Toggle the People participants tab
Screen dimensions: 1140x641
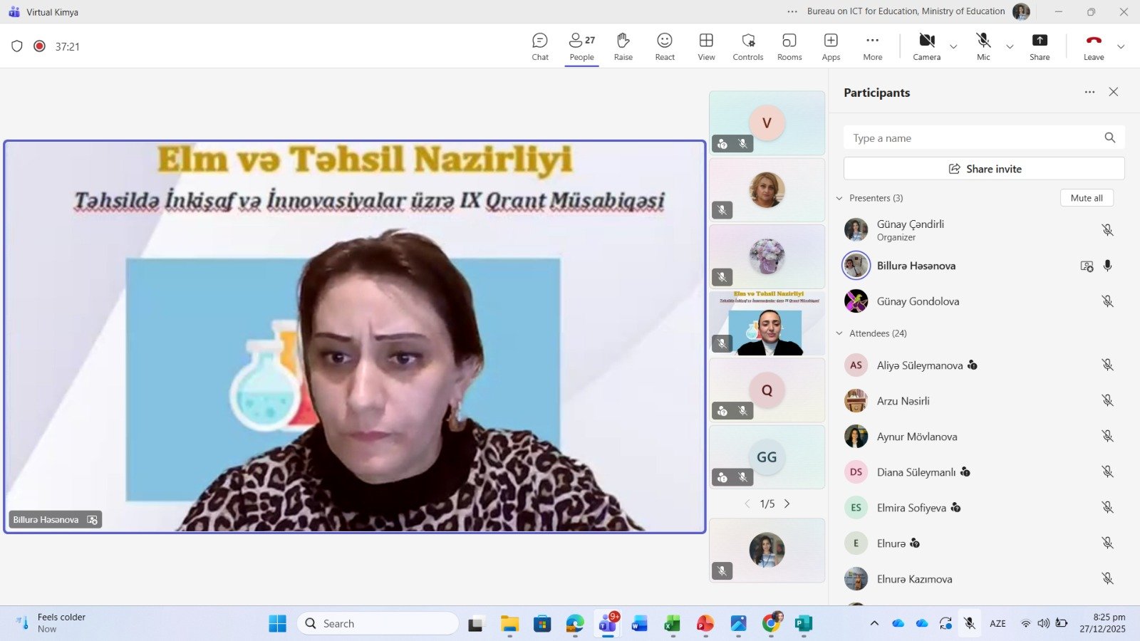coord(581,47)
